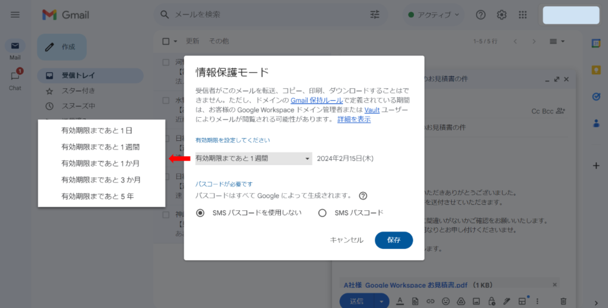Click the メールを検索 search field

[269, 15]
